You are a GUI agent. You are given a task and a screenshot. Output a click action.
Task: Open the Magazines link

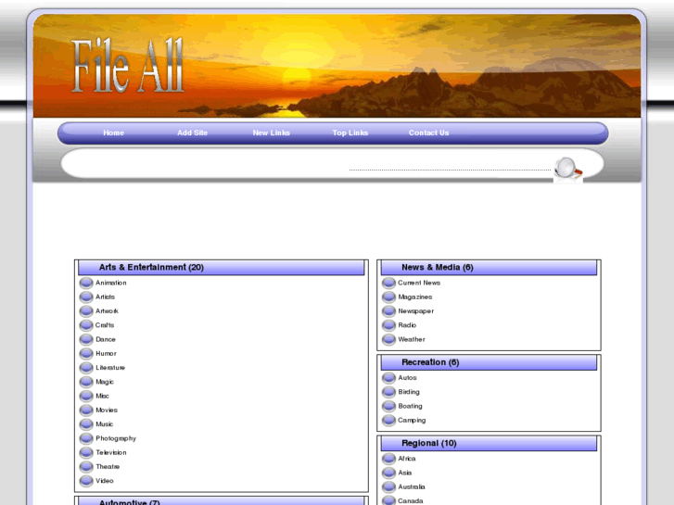415,297
